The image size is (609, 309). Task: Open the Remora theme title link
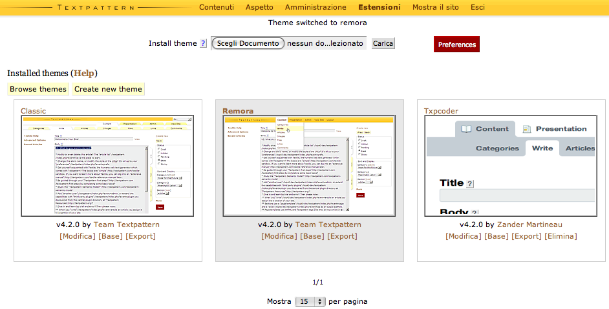(238, 111)
